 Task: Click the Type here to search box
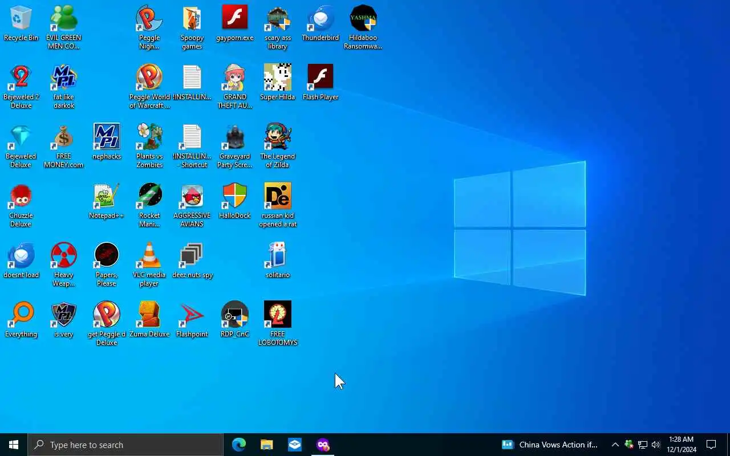(x=125, y=445)
